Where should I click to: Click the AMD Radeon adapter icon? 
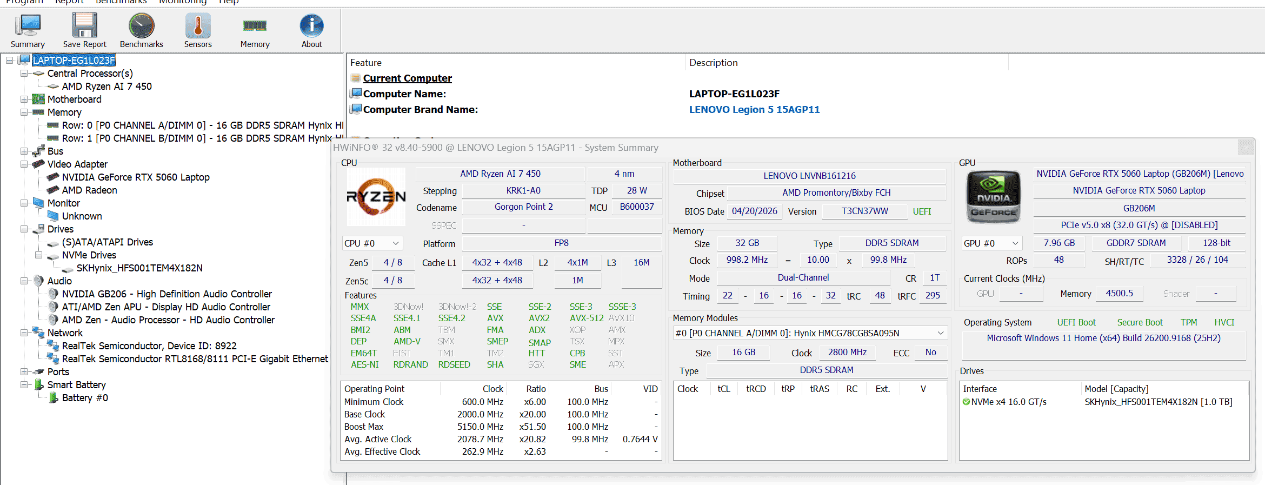tap(53, 190)
